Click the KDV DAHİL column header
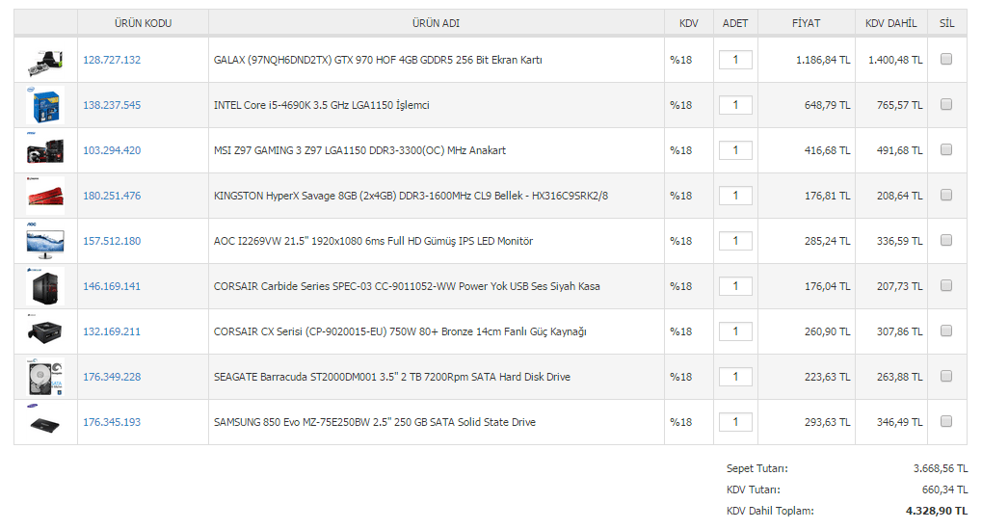 [x=890, y=23]
